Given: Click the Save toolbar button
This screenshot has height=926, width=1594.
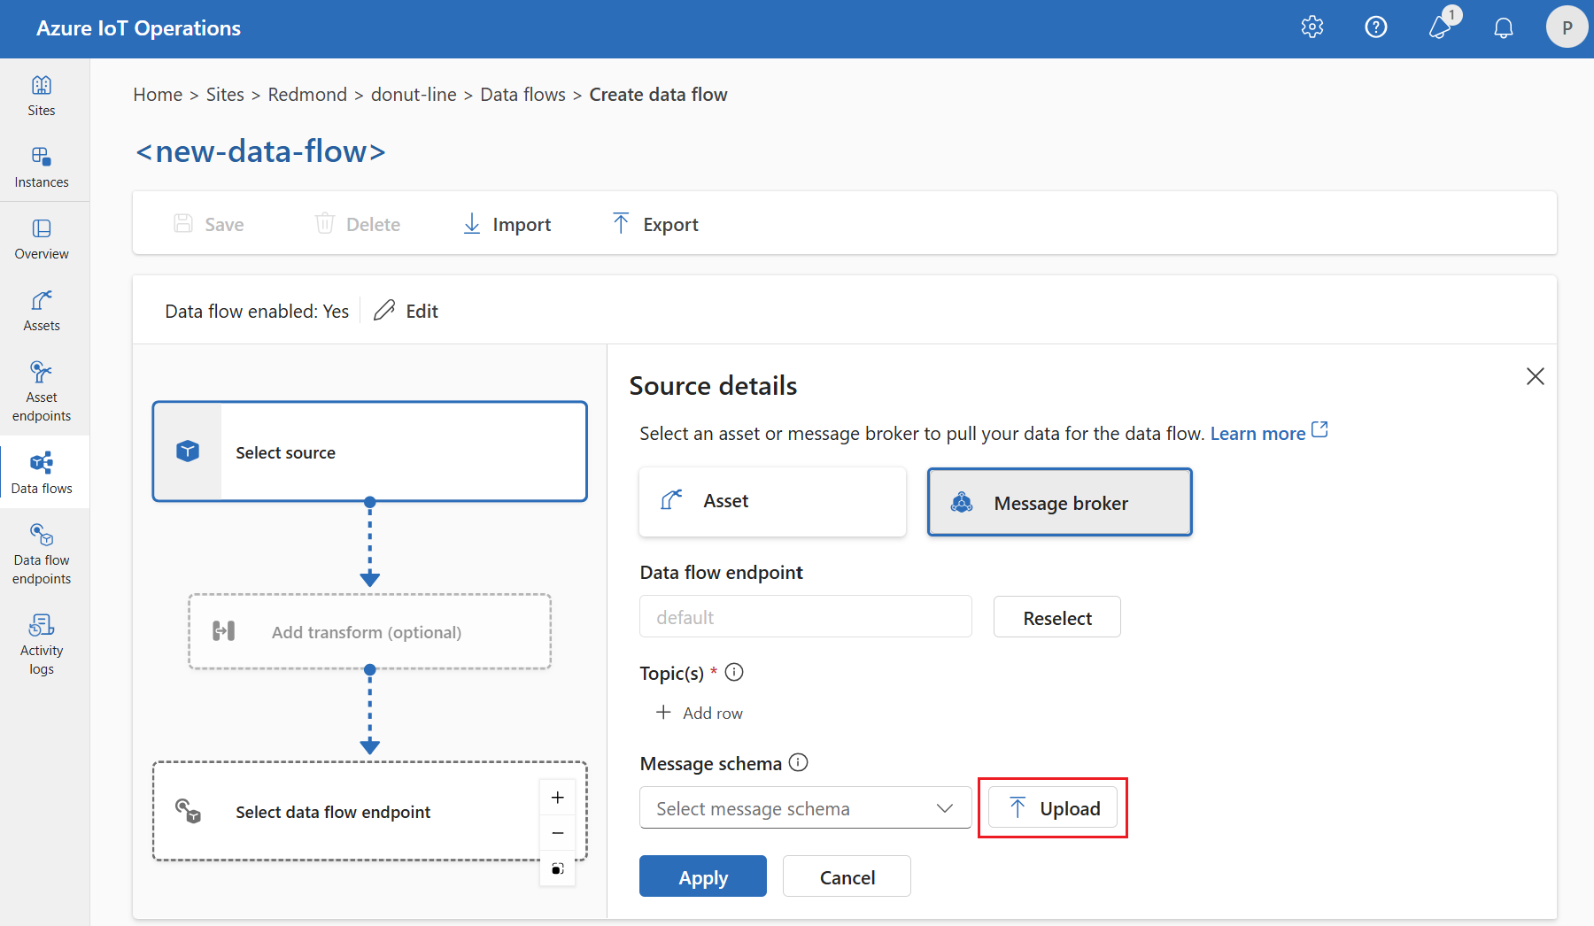Looking at the screenshot, I should point(209,224).
